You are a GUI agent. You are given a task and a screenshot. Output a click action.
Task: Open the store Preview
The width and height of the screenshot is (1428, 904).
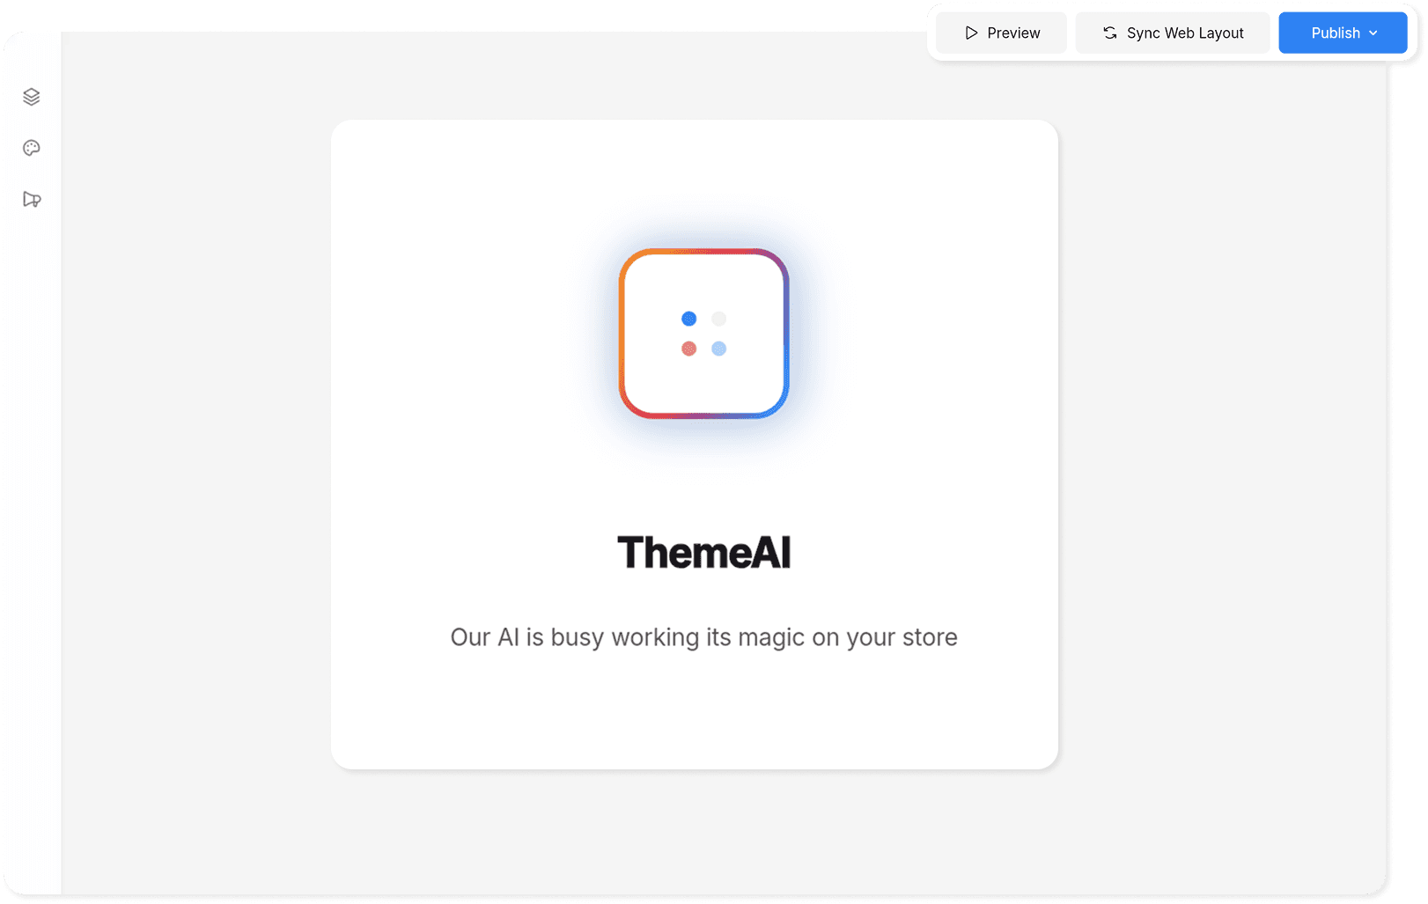pyautogui.click(x=1002, y=33)
